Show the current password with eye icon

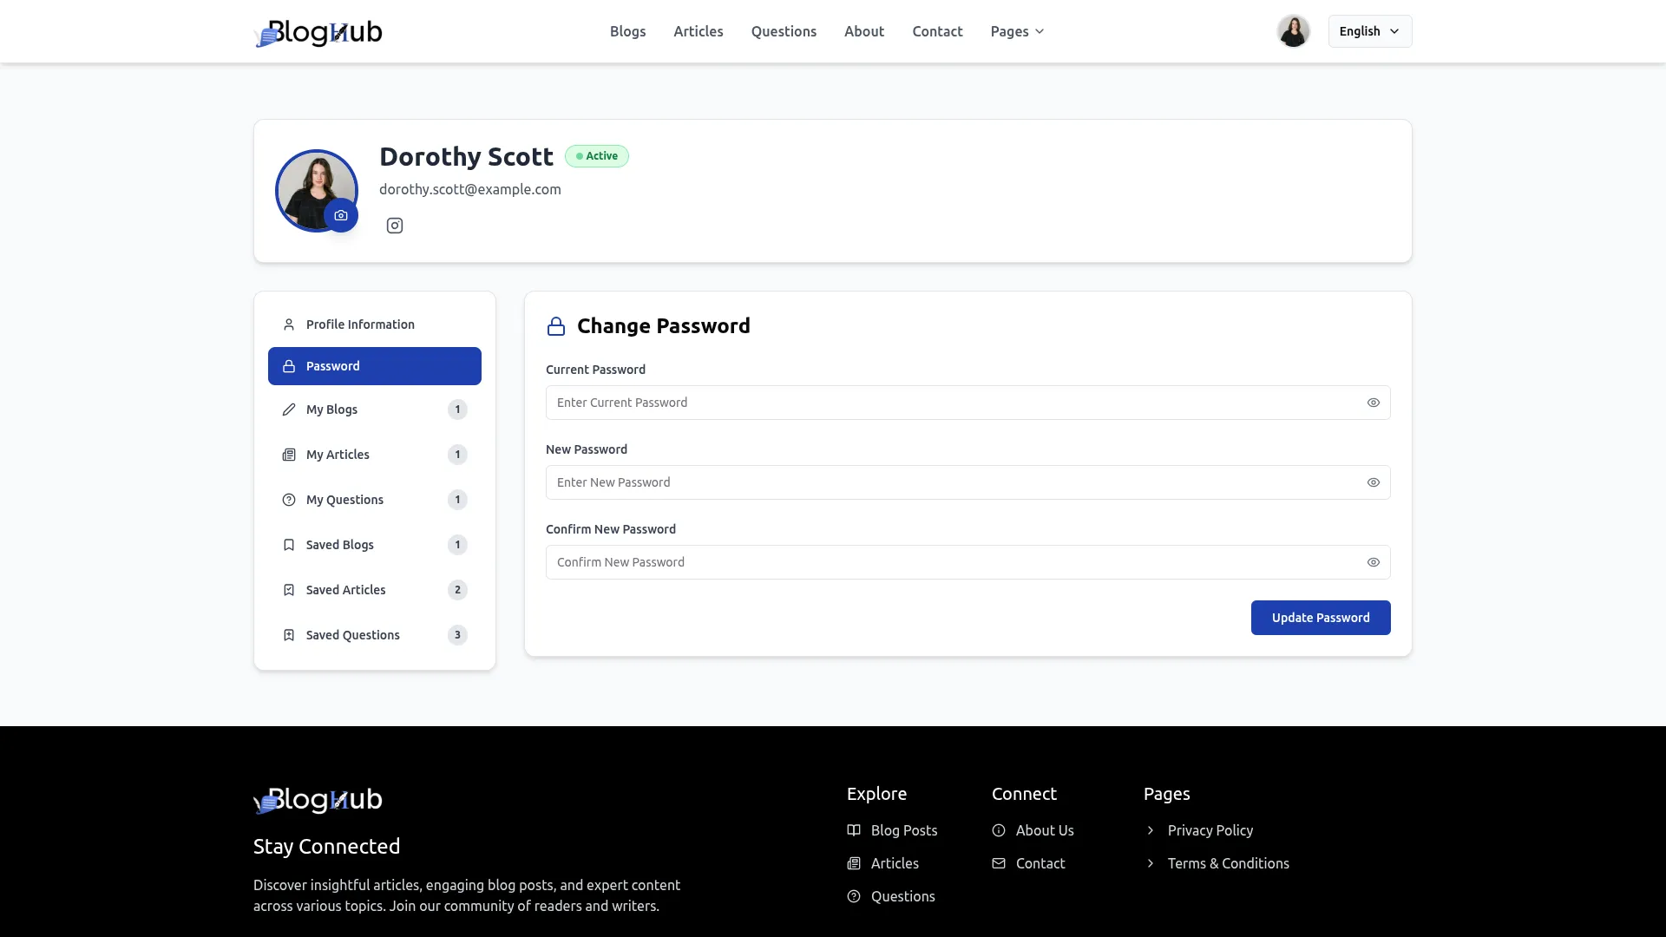pyautogui.click(x=1373, y=403)
